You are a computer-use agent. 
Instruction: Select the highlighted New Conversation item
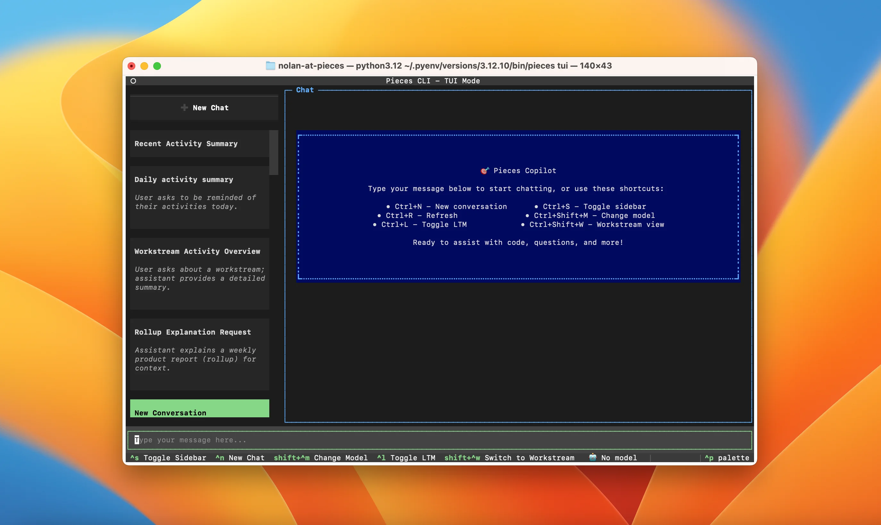pyautogui.click(x=199, y=409)
